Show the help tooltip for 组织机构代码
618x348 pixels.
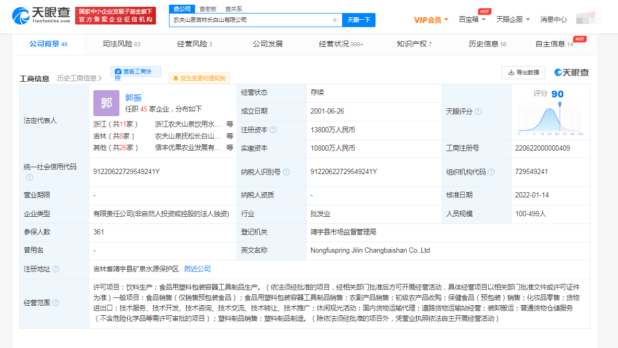491,172
